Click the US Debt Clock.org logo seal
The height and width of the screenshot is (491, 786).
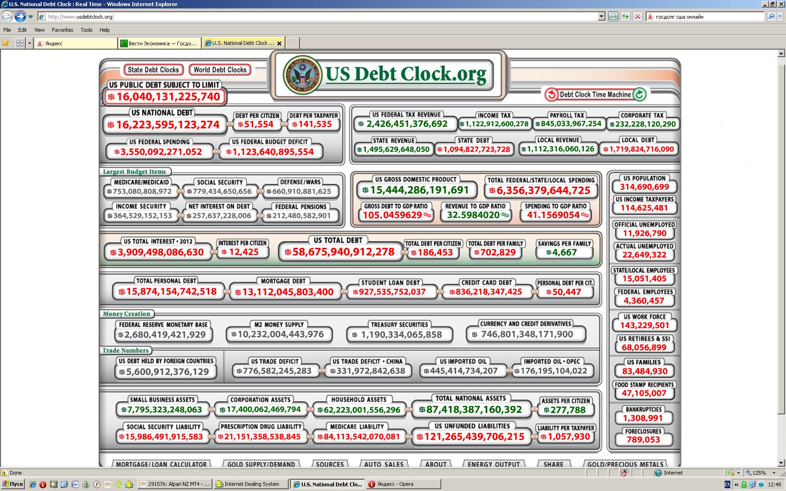tap(302, 74)
